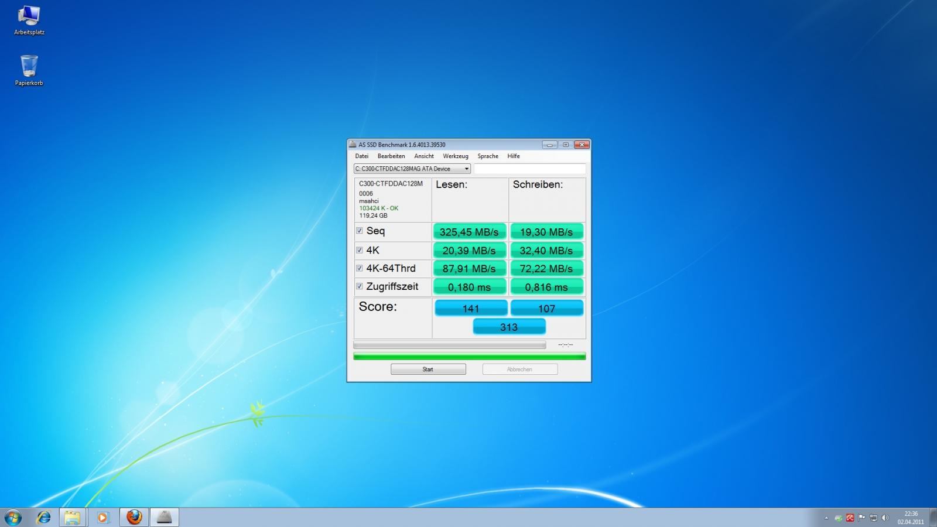Switch to Firefox in the taskbar
The image size is (937, 527).
pos(134,517)
